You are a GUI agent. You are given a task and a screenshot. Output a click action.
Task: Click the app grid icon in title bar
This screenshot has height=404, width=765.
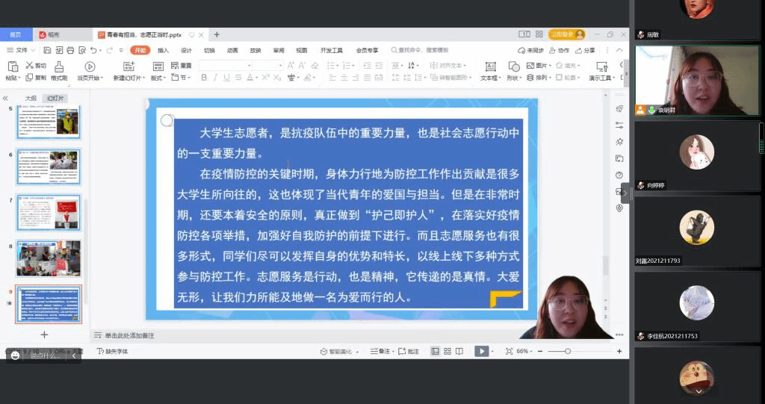pyautogui.click(x=539, y=34)
